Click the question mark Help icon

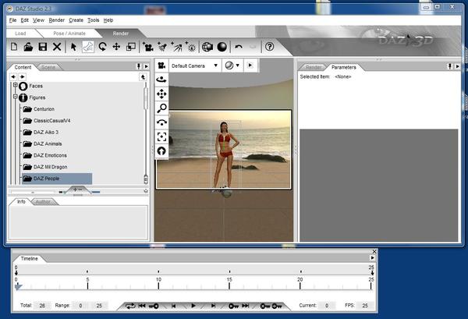pos(270,47)
